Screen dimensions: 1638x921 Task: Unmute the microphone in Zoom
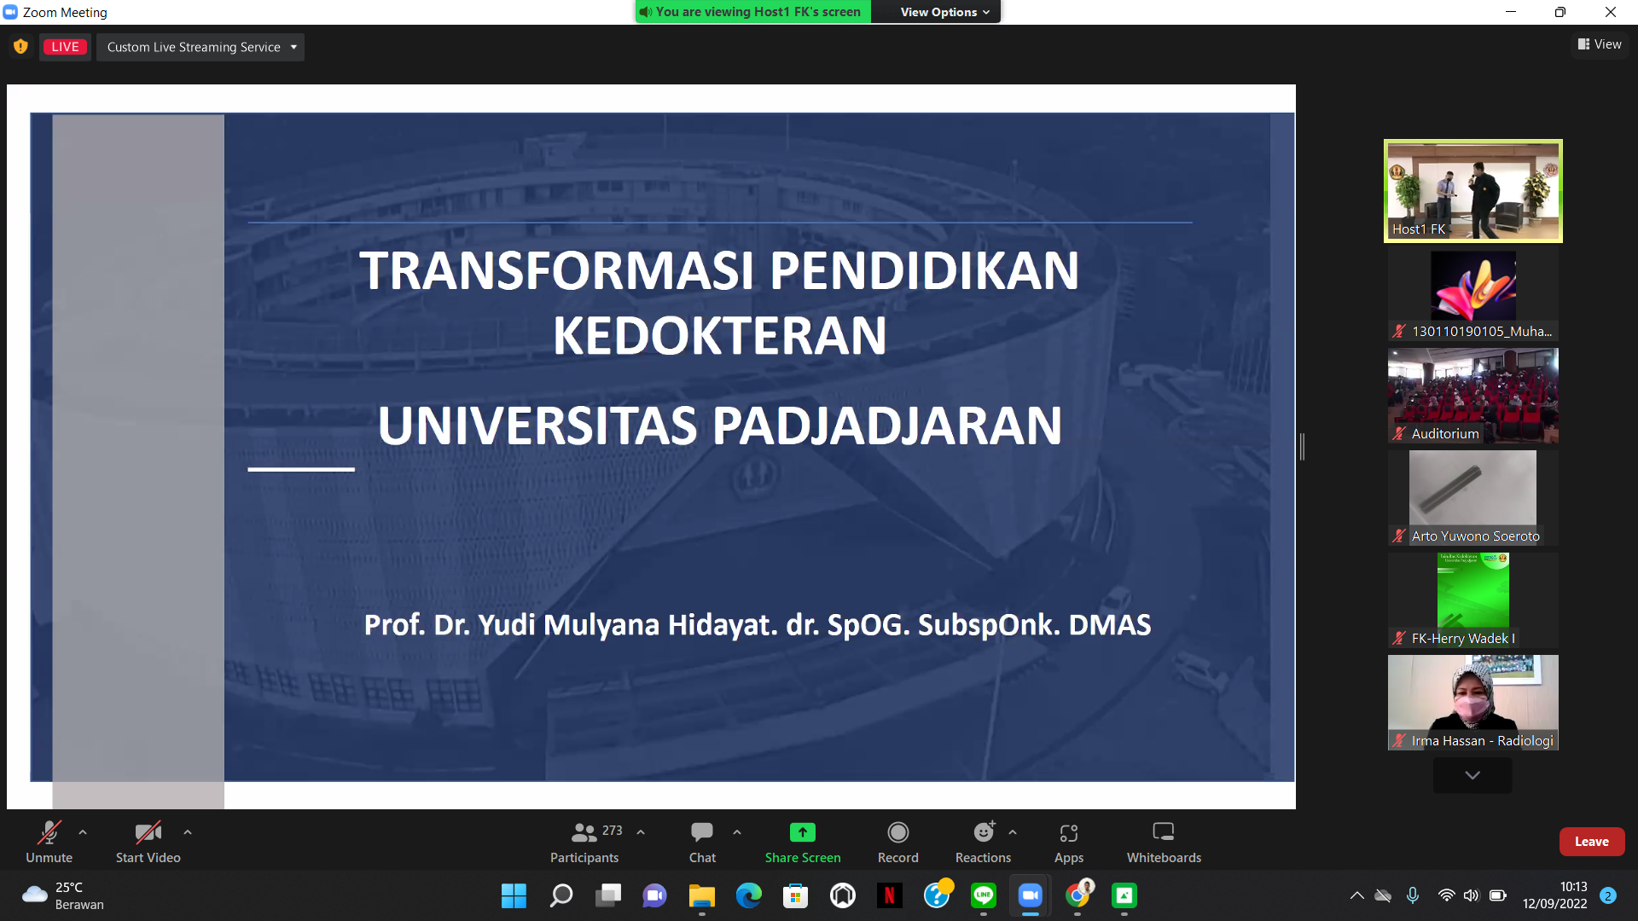click(x=49, y=842)
